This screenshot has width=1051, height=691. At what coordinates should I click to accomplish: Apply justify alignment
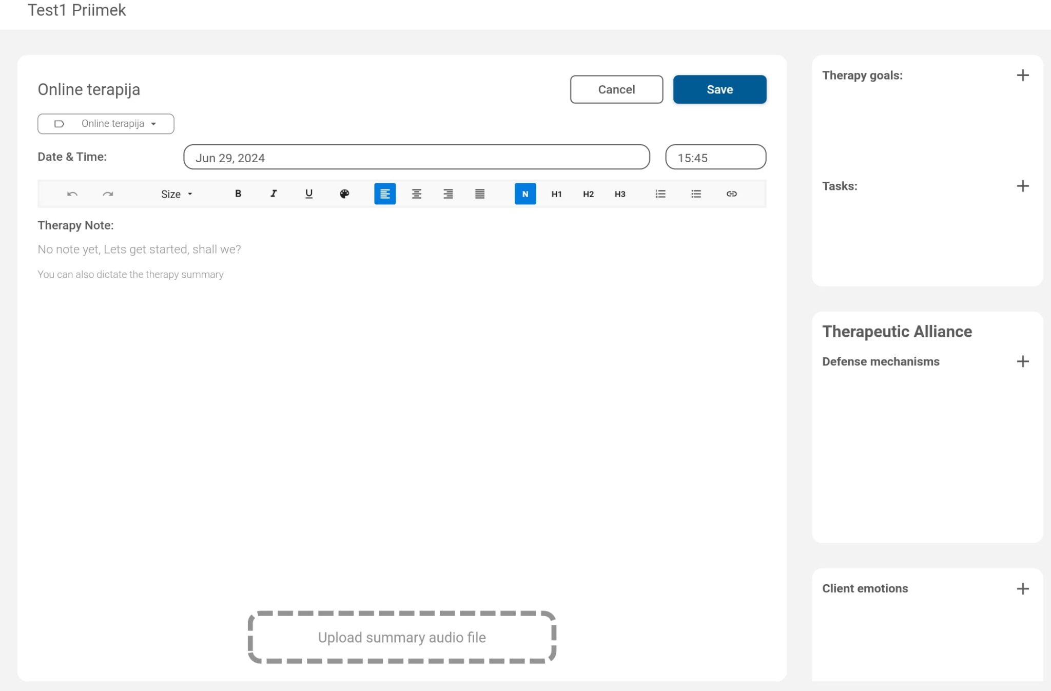click(479, 194)
